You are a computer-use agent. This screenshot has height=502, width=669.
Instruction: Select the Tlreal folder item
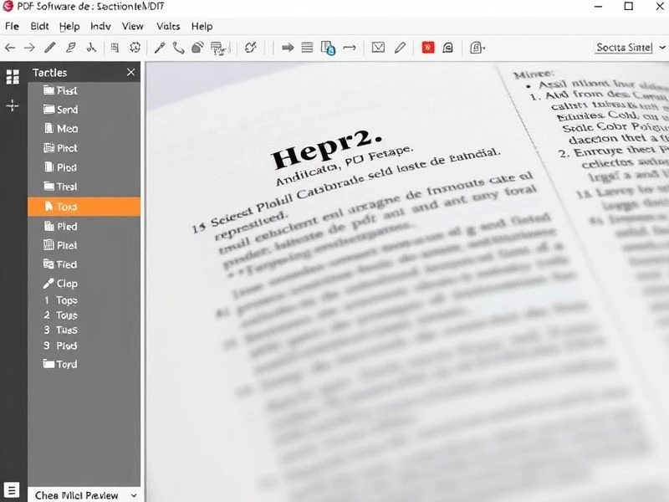[84, 187]
